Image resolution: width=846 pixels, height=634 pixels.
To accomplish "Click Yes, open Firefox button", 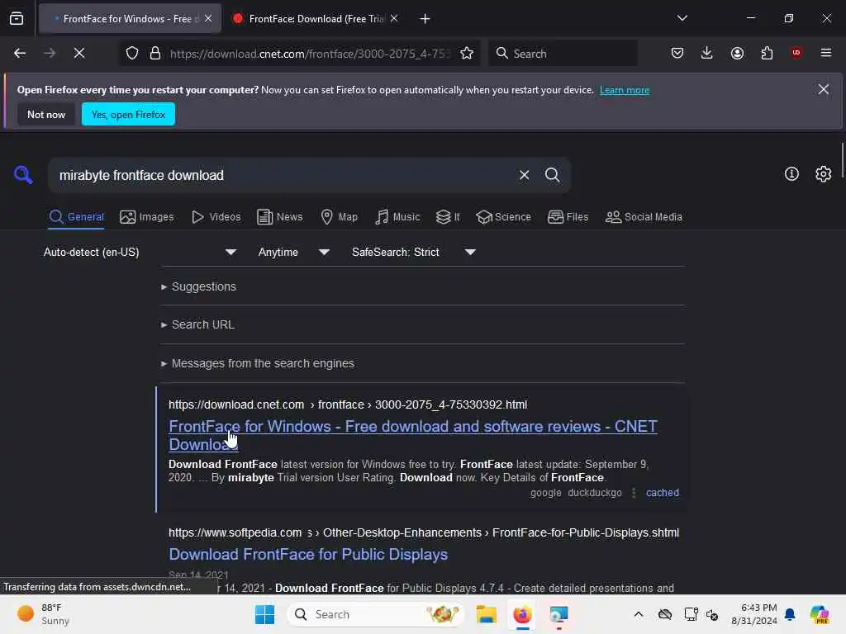I will click(128, 114).
